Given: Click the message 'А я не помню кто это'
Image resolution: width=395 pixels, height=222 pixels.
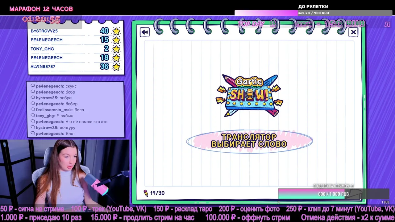Looking at the screenshot, I should 86,122.
